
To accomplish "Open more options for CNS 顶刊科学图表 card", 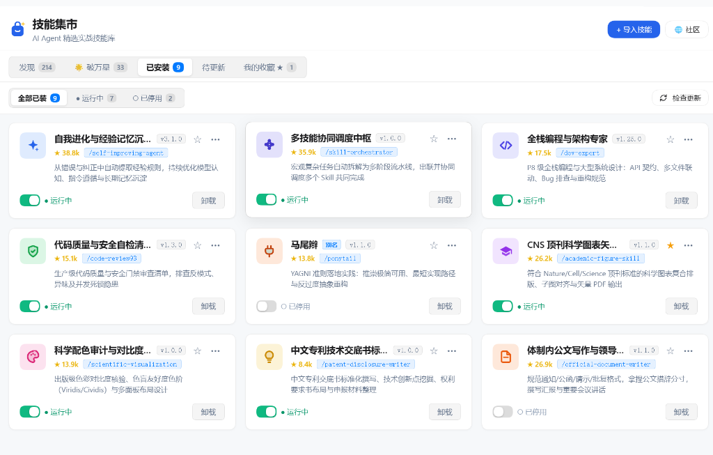I will pos(689,245).
